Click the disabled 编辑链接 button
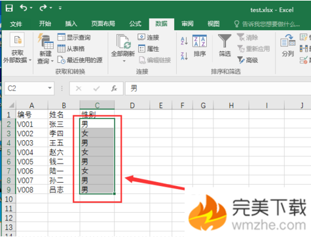 click(x=155, y=60)
